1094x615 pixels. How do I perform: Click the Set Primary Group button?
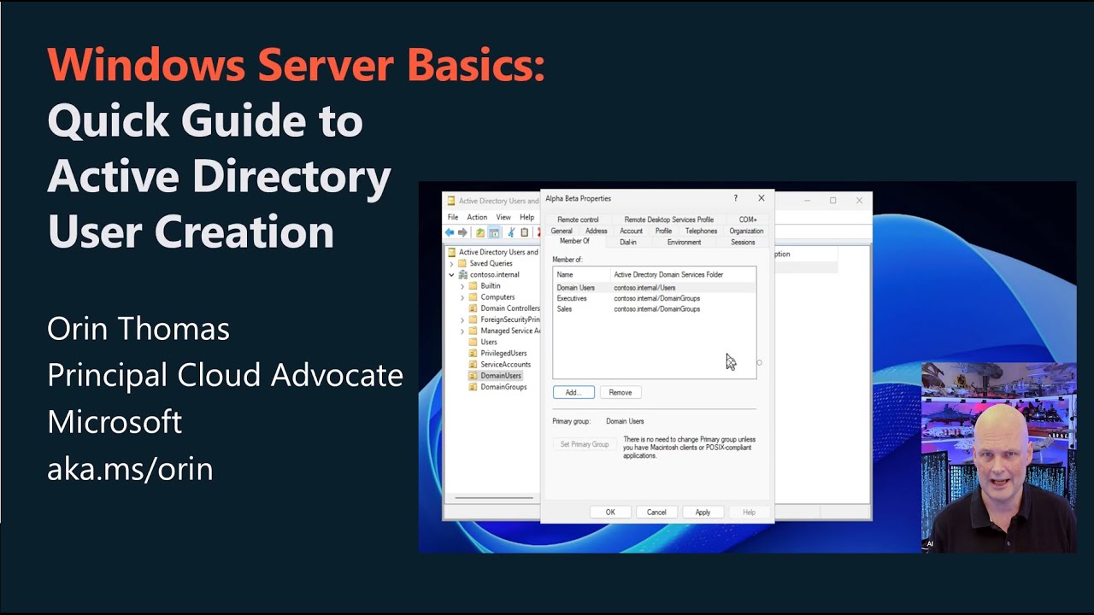click(x=585, y=444)
